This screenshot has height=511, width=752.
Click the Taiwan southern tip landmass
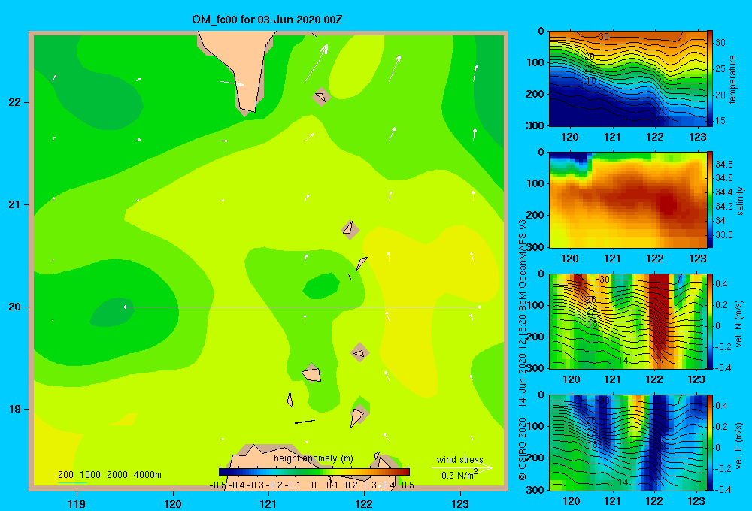pyautogui.click(x=242, y=67)
